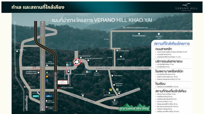The image size is (204, 114).
Task: Click the อุทยานแห่งชาติเขาใหญ่ label
Action: coord(134,108)
